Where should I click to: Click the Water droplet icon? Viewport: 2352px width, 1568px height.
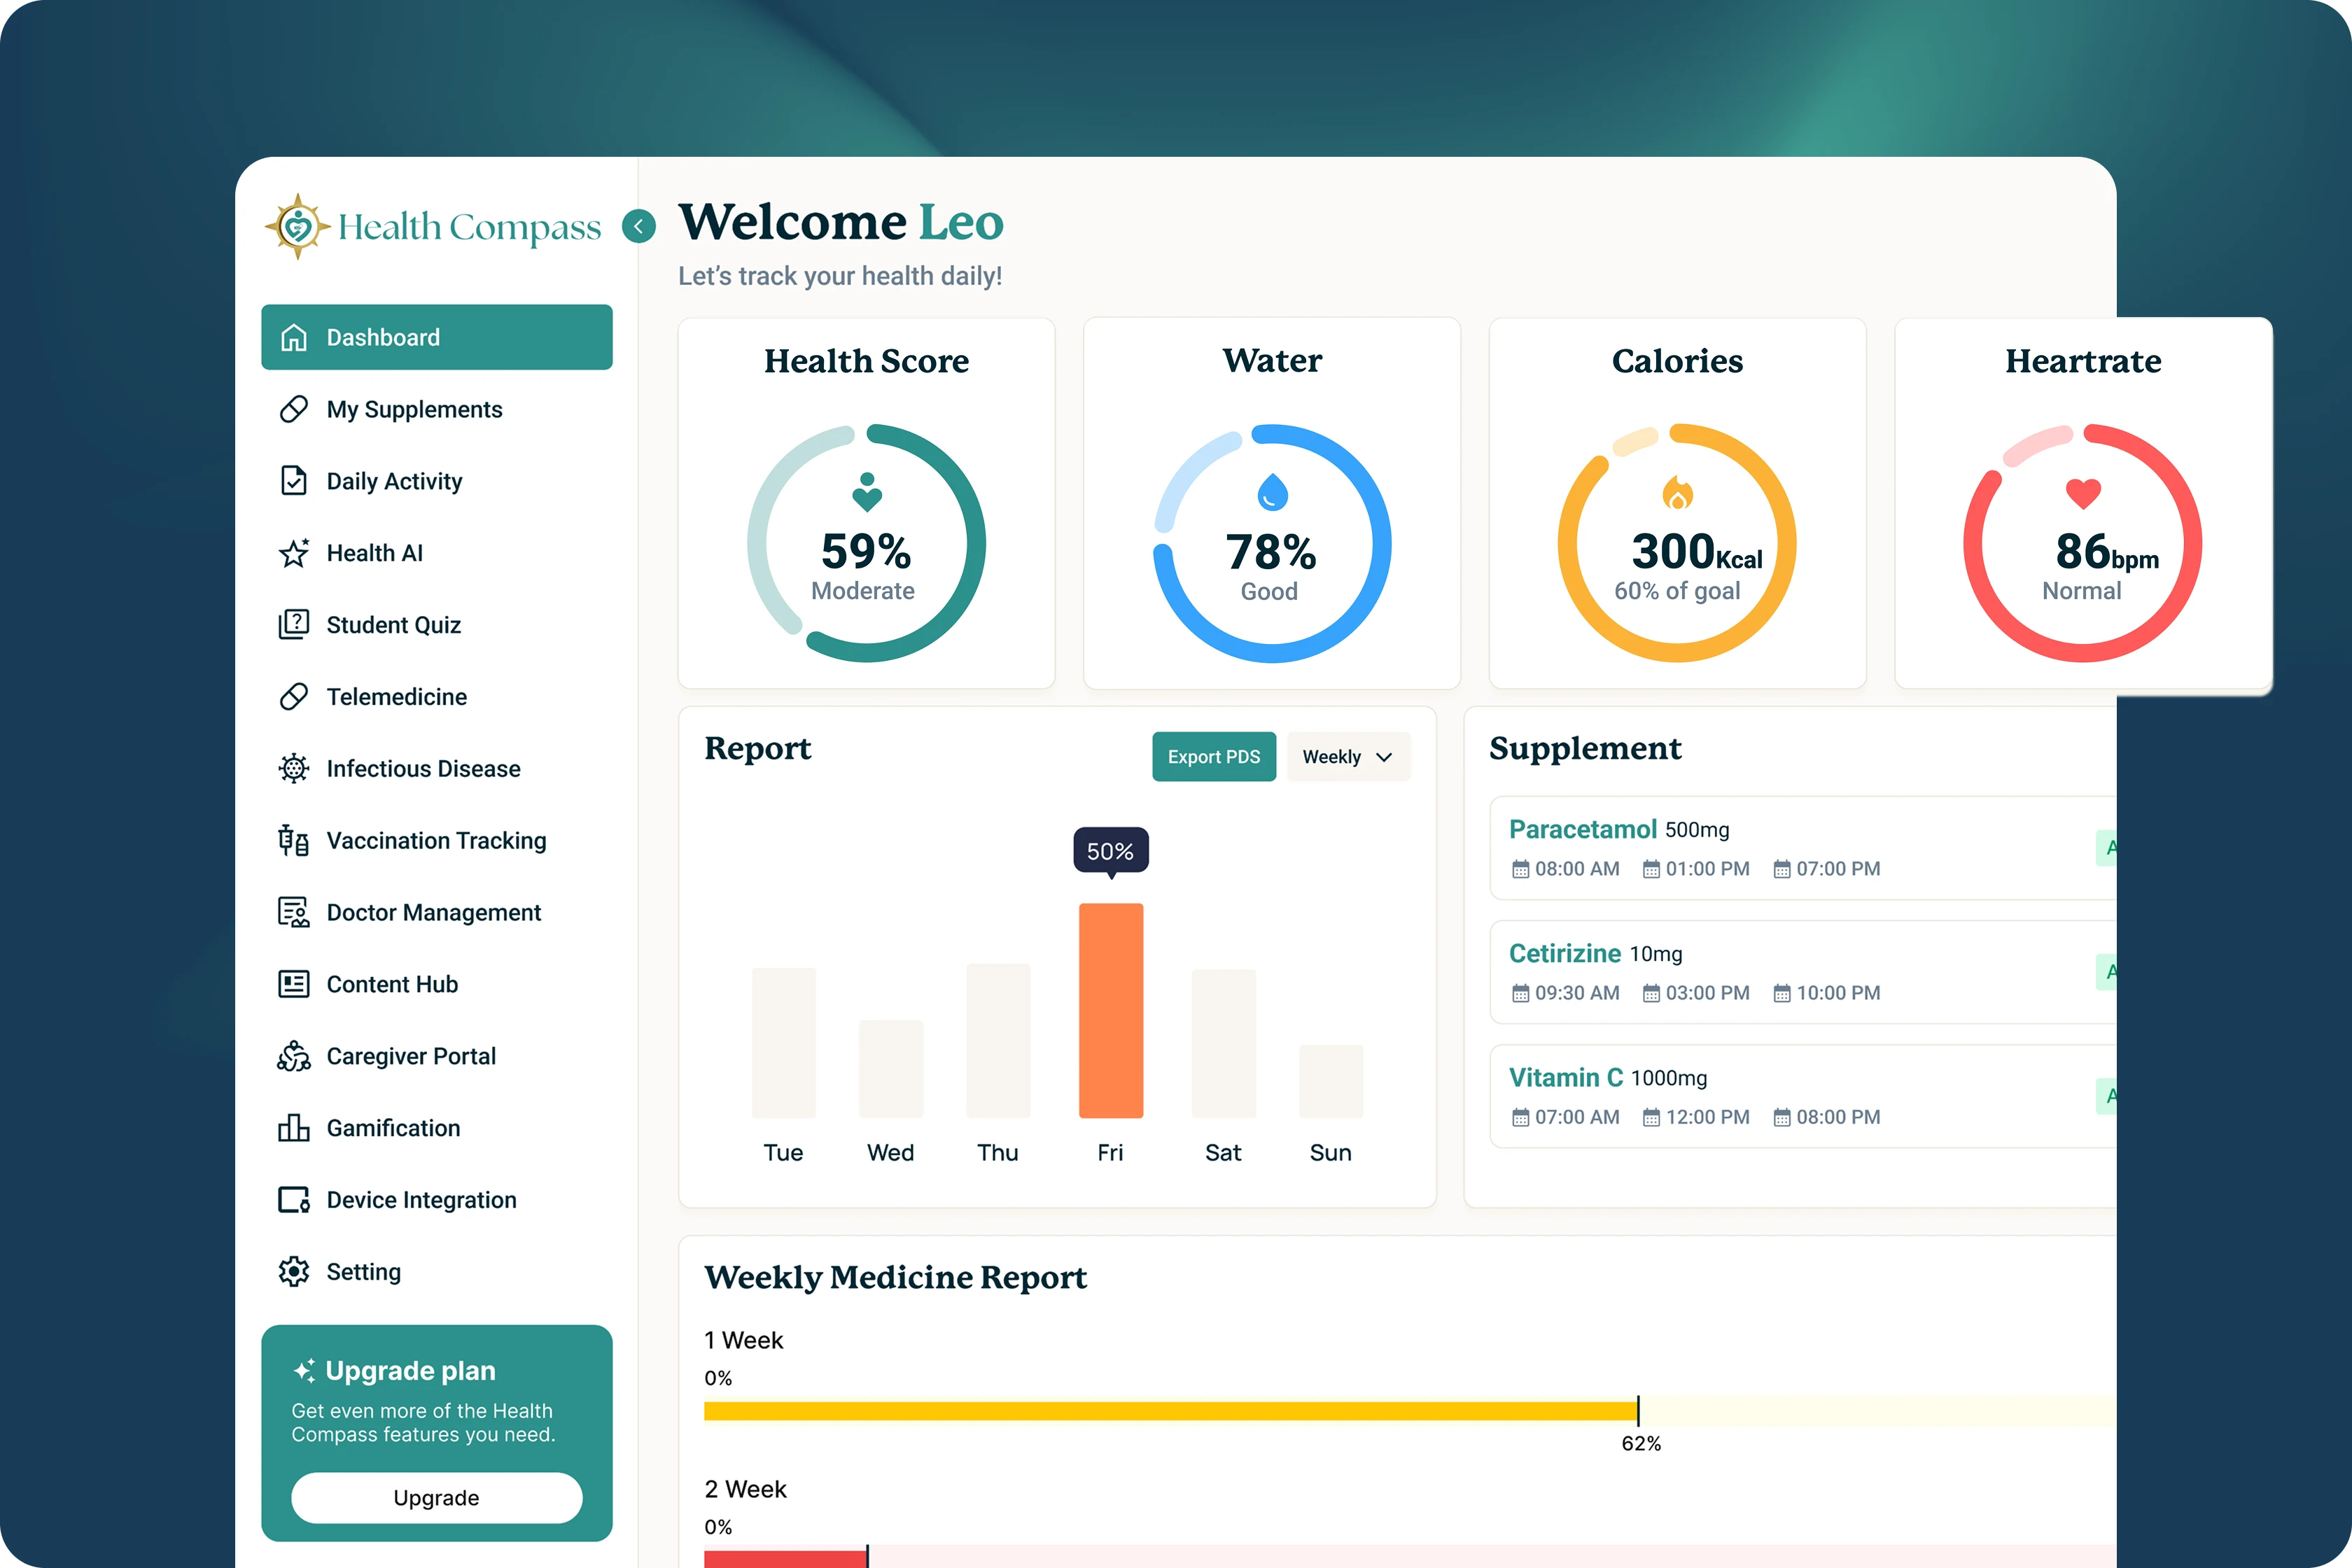click(x=1272, y=492)
